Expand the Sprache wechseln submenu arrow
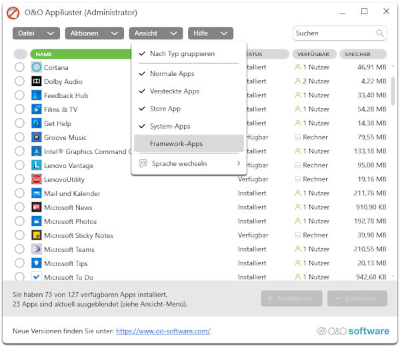 (x=239, y=163)
